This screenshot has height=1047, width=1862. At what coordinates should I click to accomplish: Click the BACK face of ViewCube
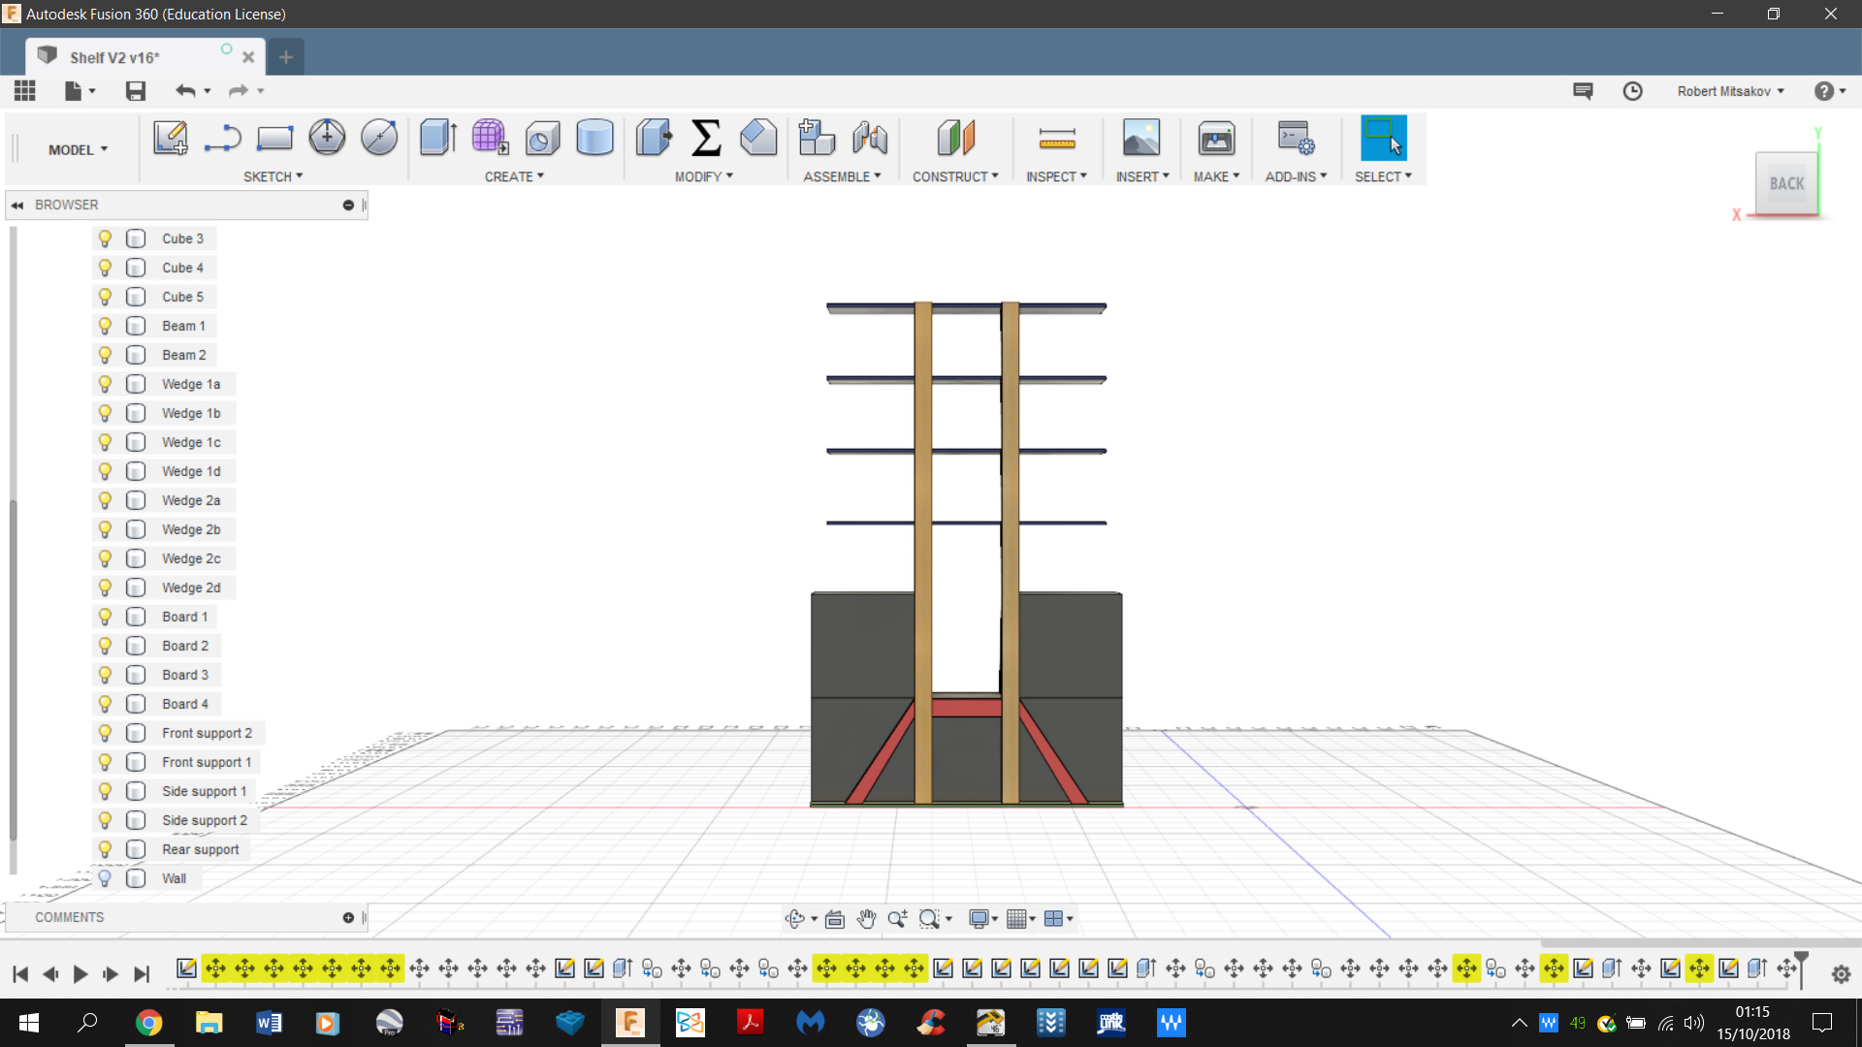point(1786,183)
